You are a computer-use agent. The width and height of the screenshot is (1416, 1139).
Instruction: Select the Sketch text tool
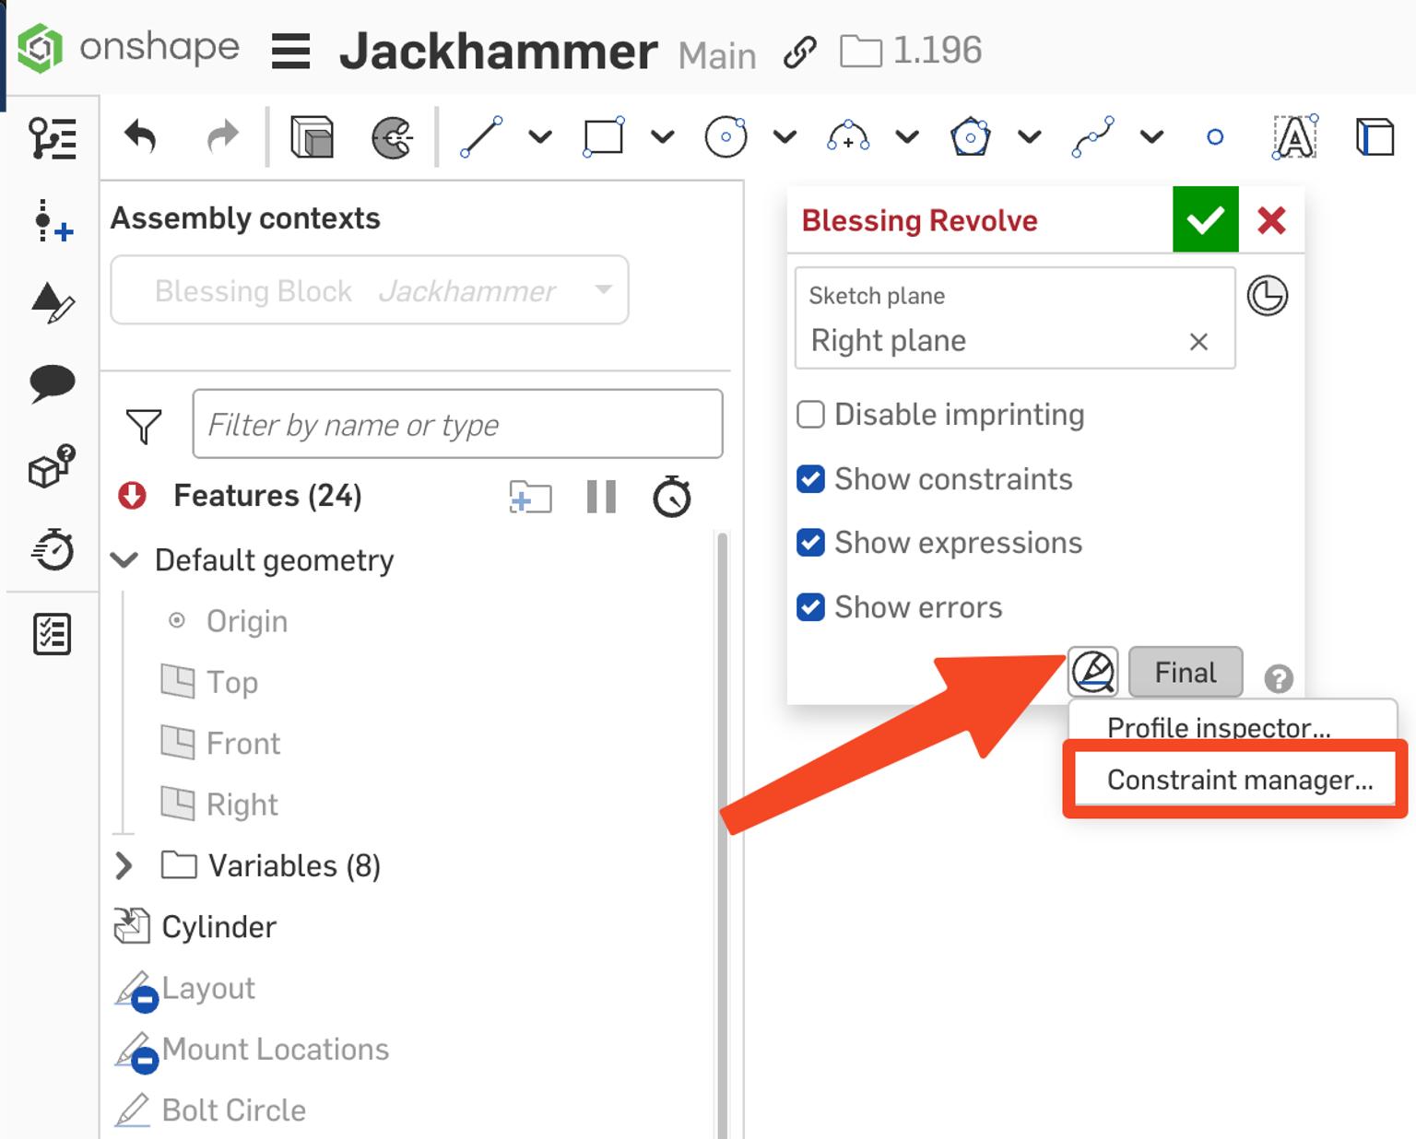(1294, 136)
